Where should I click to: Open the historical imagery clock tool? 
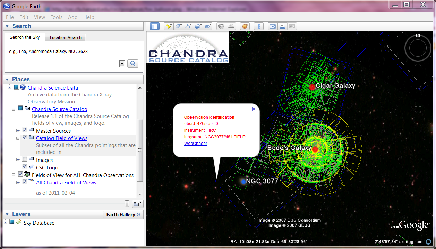point(221,26)
